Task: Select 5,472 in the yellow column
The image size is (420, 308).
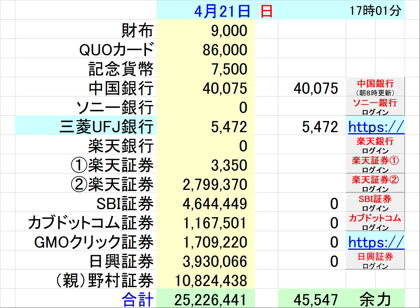Action: 206,125
